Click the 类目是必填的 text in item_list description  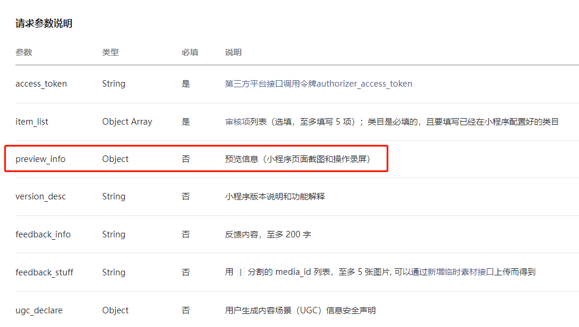pos(392,122)
